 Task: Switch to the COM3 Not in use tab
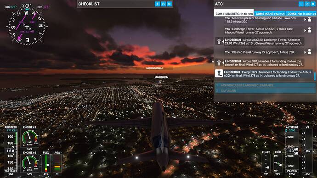pyautogui.click(x=301, y=14)
